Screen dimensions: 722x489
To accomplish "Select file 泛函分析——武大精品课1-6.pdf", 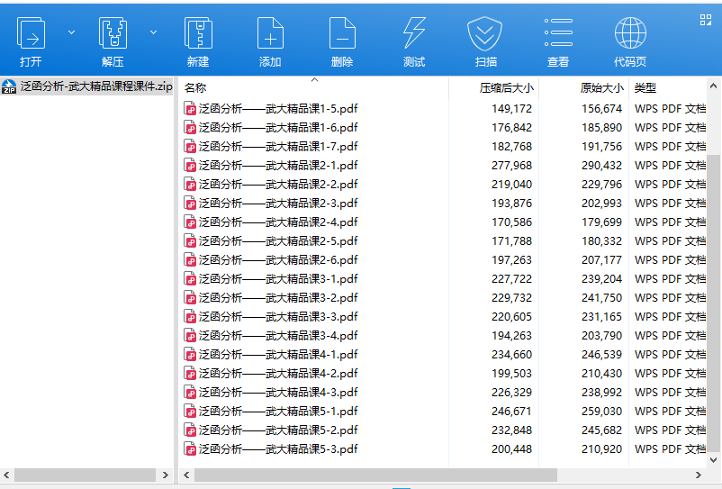I will coord(278,128).
